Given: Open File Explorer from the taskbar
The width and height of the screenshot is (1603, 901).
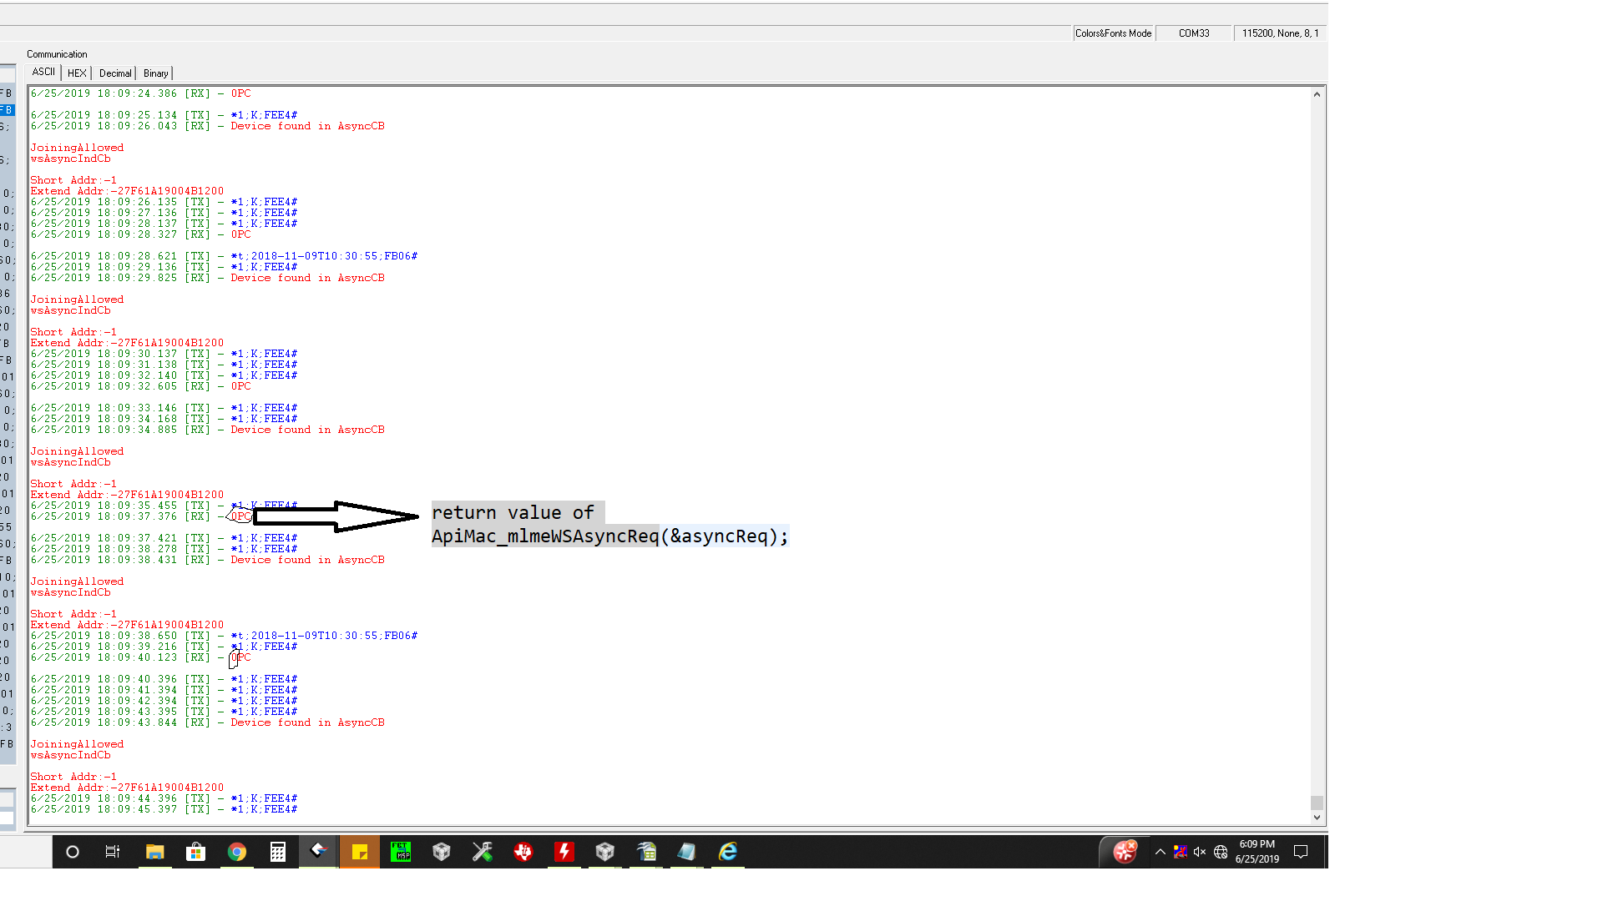Looking at the screenshot, I should tap(155, 852).
